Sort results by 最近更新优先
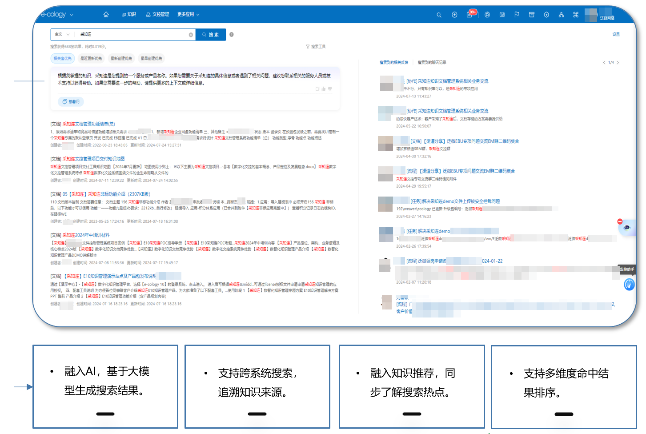This screenshot has height=434, width=646. 91,58
